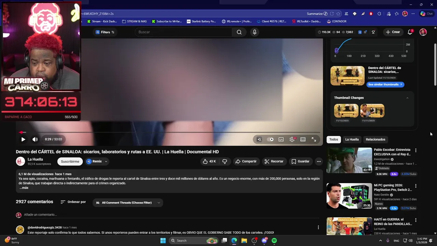Select thumbnail dated 11/12/2025
The height and width of the screenshot is (246, 437).
tap(346, 111)
